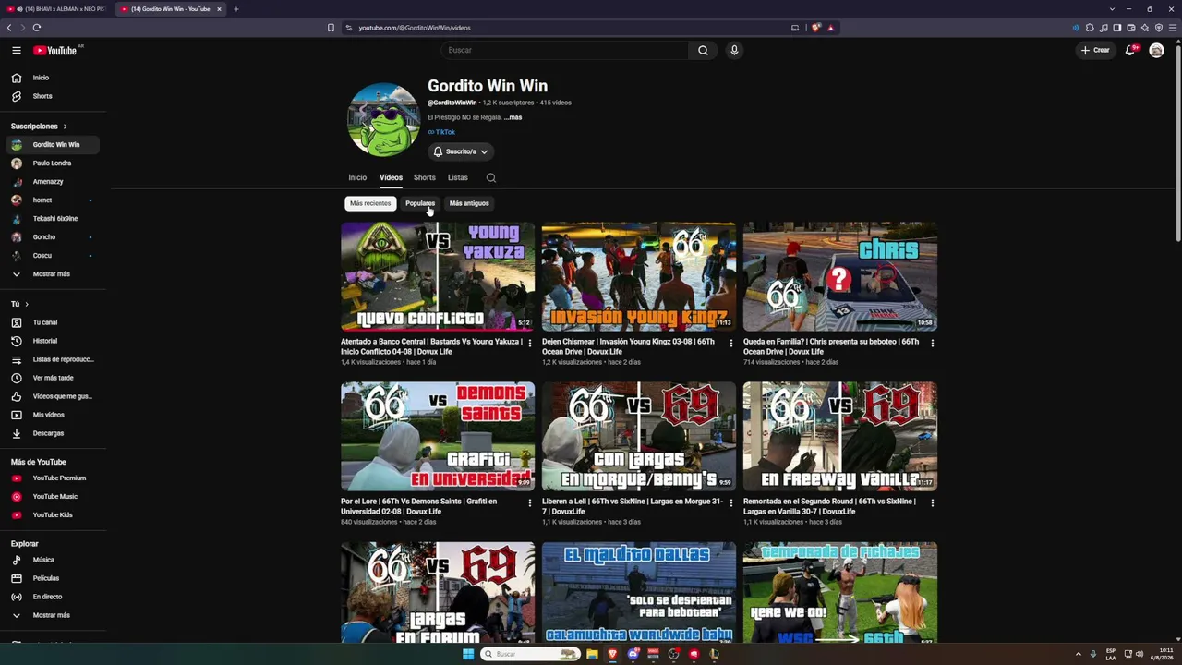Click the Crear button
Screen dimensions: 1182x665
tap(1095, 50)
